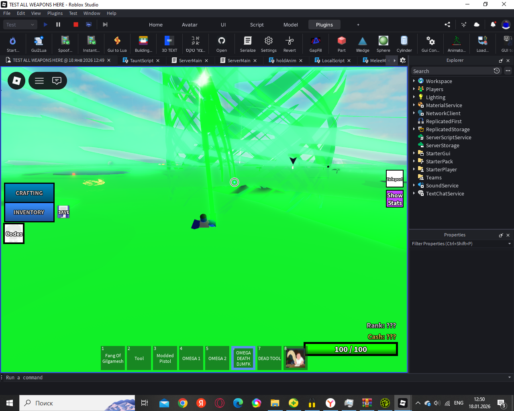Screen dimensions: 514x411
Task: Open Filter Properties dropdown arrow
Action: point(510,244)
